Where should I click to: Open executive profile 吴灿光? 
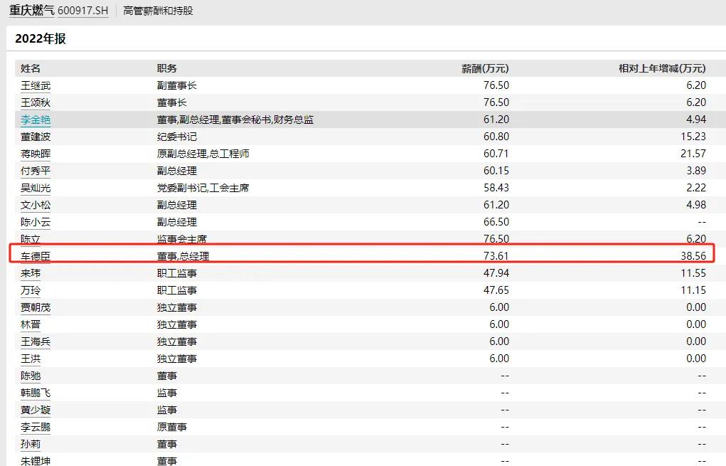(x=36, y=188)
